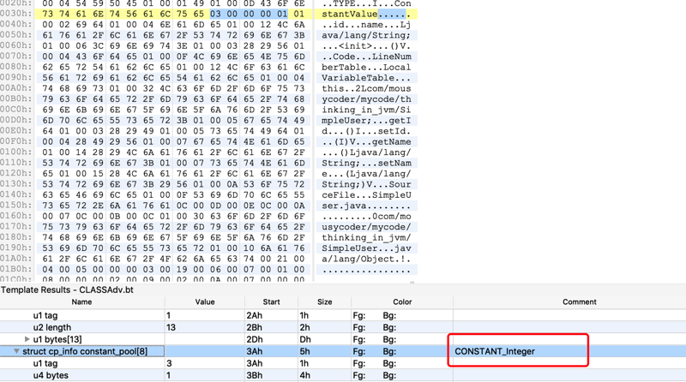686x382 pixels.
Task: Select the u2 length row
Action: coord(343,327)
